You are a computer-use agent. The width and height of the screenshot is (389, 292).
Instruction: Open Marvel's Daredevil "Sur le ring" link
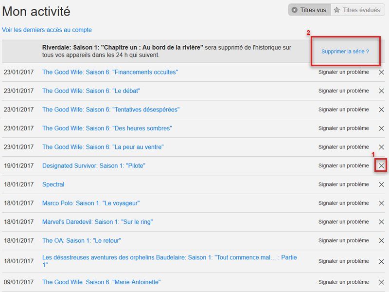98,222
